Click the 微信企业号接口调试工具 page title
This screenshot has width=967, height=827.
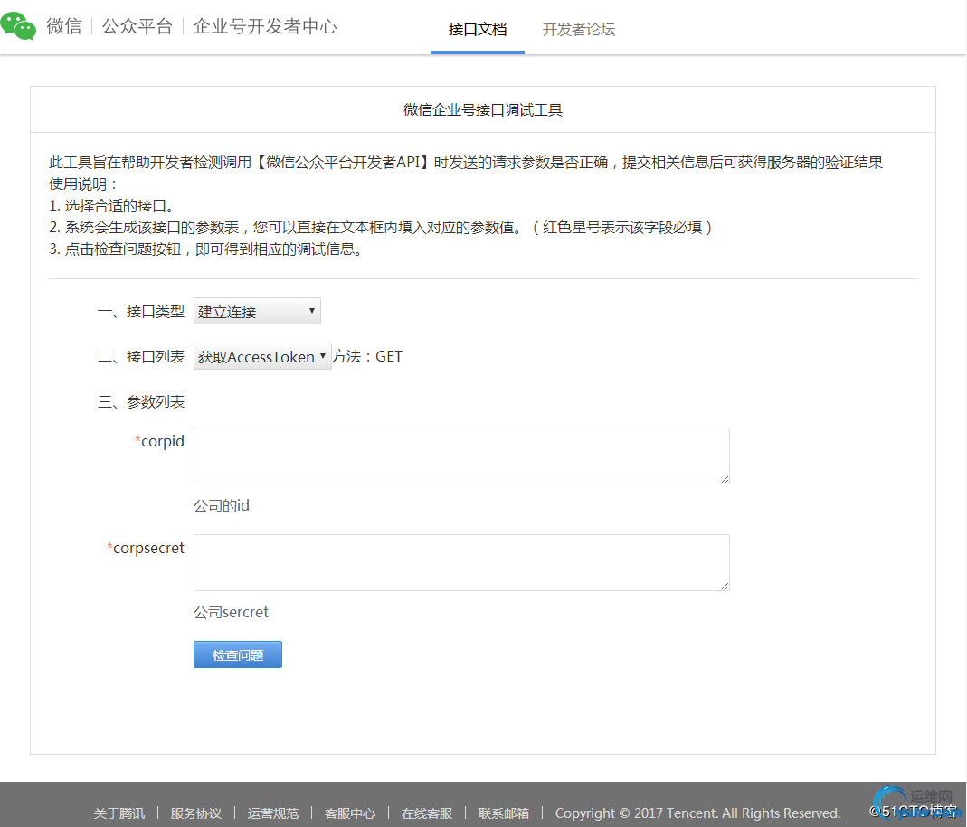[x=482, y=108]
